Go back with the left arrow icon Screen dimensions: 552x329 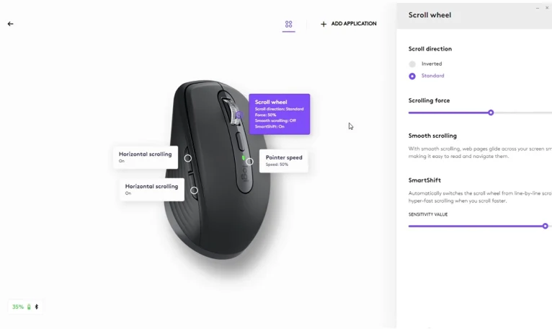click(10, 24)
